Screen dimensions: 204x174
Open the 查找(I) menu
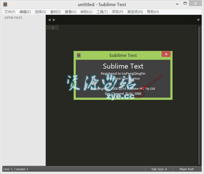pos(56,12)
